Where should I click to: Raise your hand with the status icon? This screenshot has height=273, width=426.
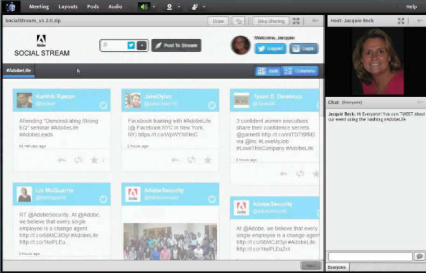click(x=194, y=7)
